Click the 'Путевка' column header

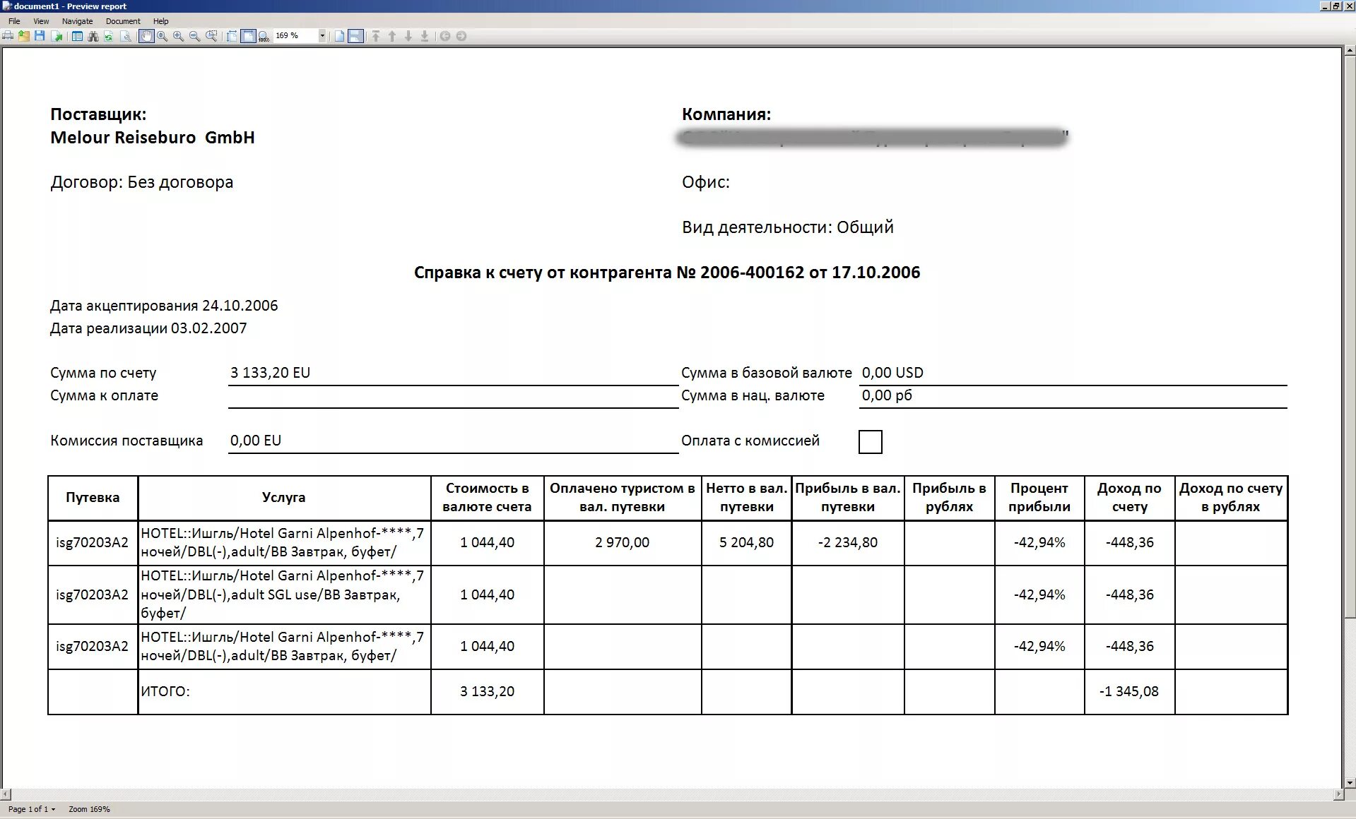click(93, 498)
